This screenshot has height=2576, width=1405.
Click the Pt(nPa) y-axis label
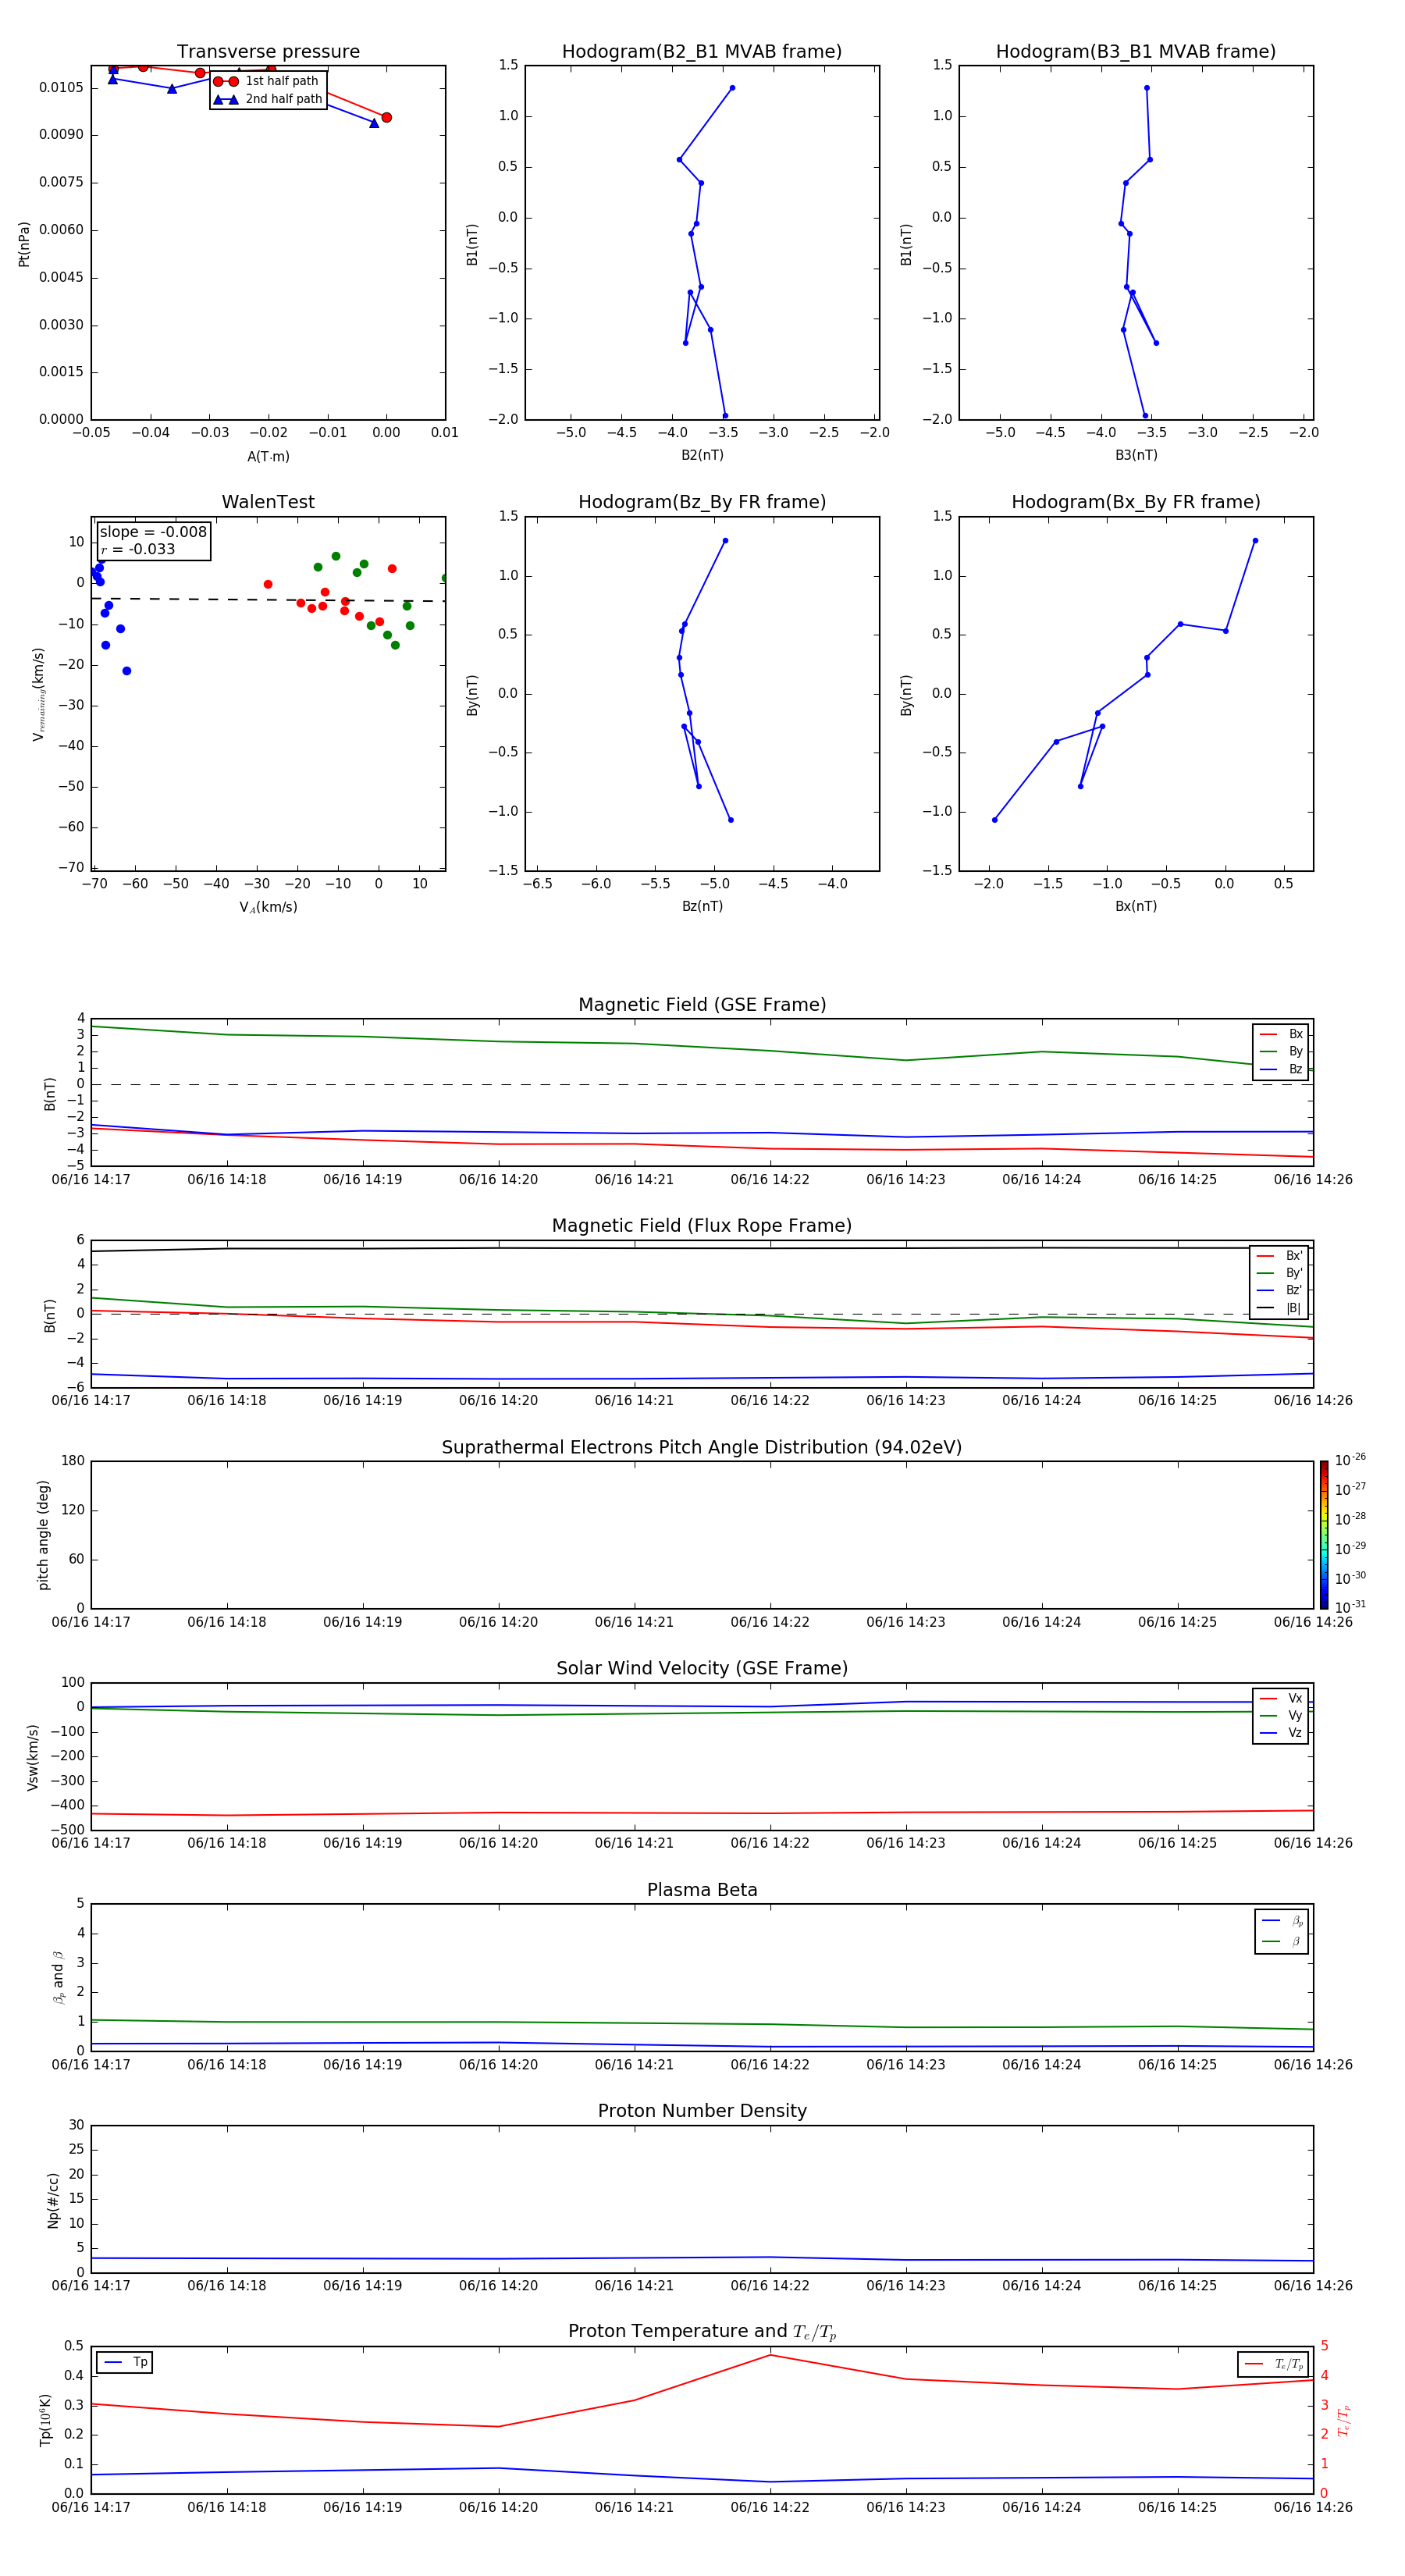pyautogui.click(x=24, y=244)
